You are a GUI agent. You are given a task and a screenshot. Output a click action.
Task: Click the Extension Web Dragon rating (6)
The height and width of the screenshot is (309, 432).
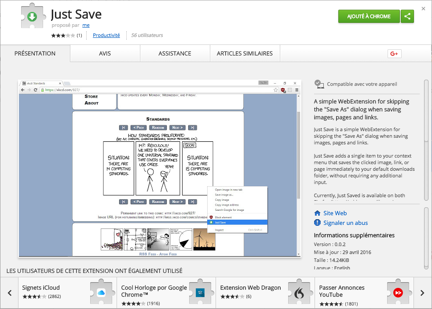pyautogui.click(x=249, y=297)
